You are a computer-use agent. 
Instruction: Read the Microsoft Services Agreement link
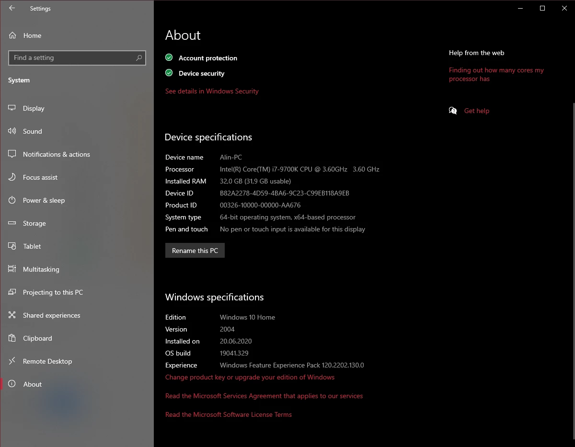point(264,396)
